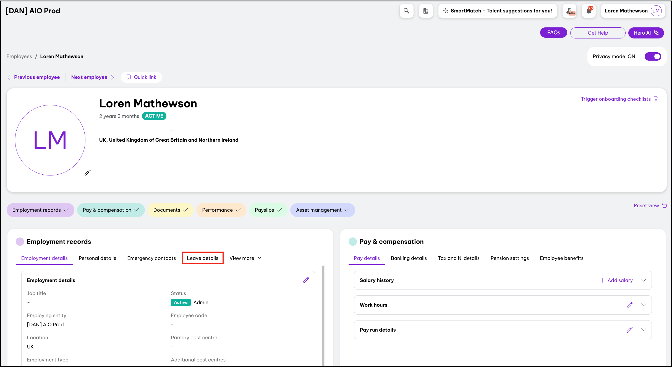Open the organisation building icon

pyautogui.click(x=425, y=11)
